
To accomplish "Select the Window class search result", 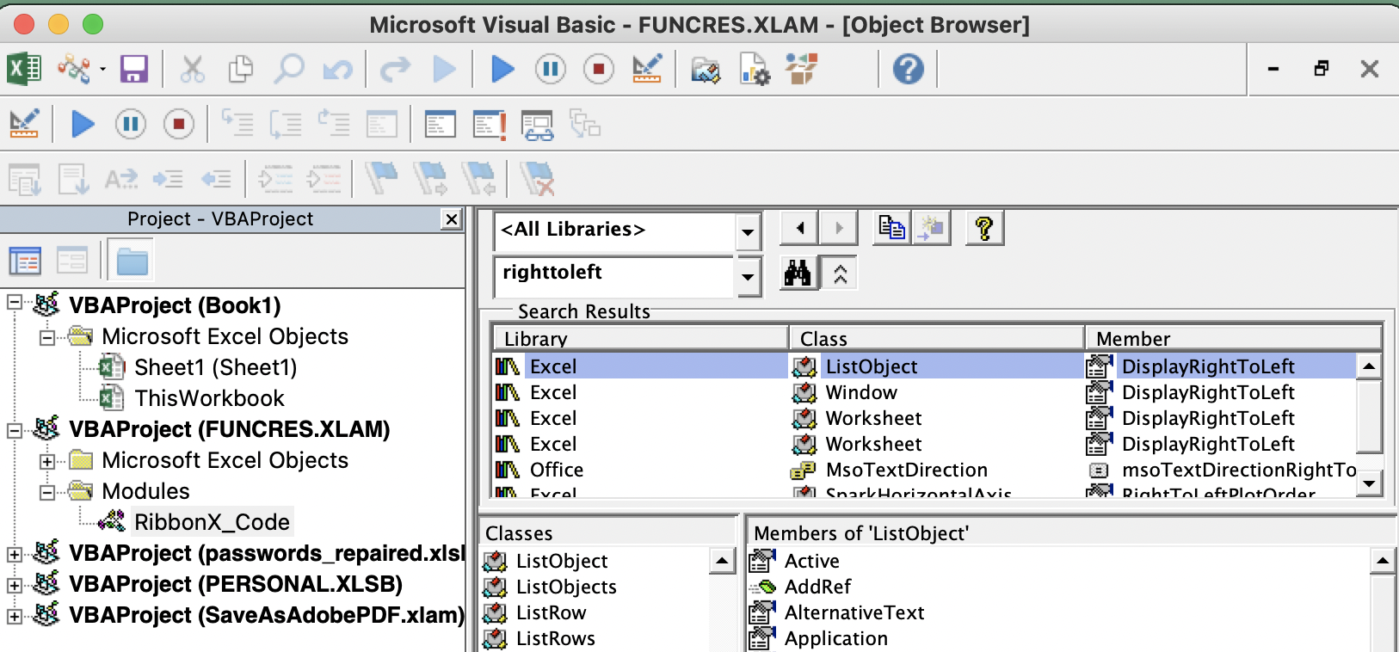I will 861,393.
